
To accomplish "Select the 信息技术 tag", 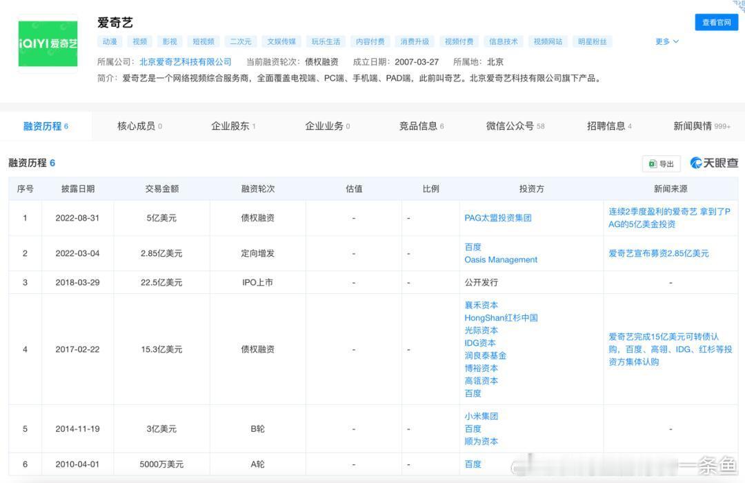I will [504, 42].
